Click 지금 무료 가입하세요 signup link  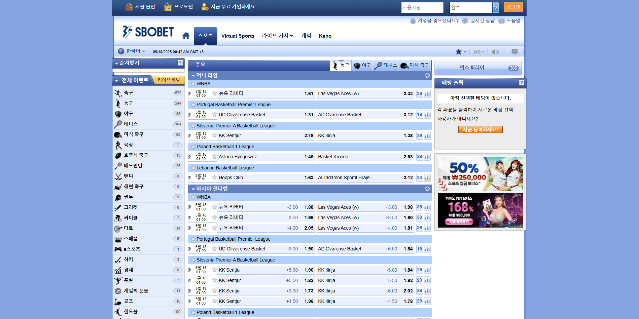point(228,7)
